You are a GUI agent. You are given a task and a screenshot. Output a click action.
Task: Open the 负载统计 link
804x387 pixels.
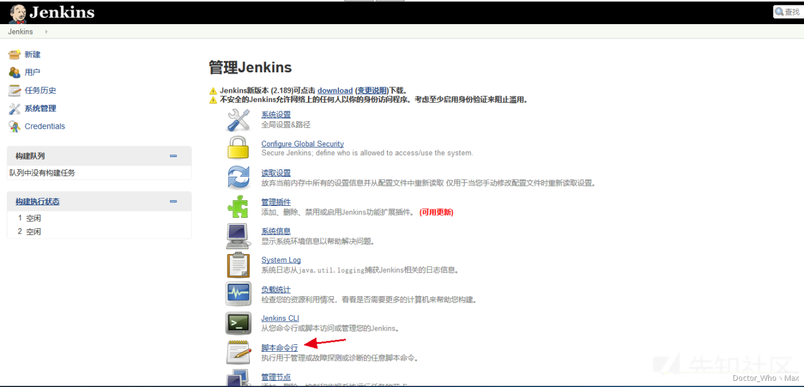(x=276, y=290)
